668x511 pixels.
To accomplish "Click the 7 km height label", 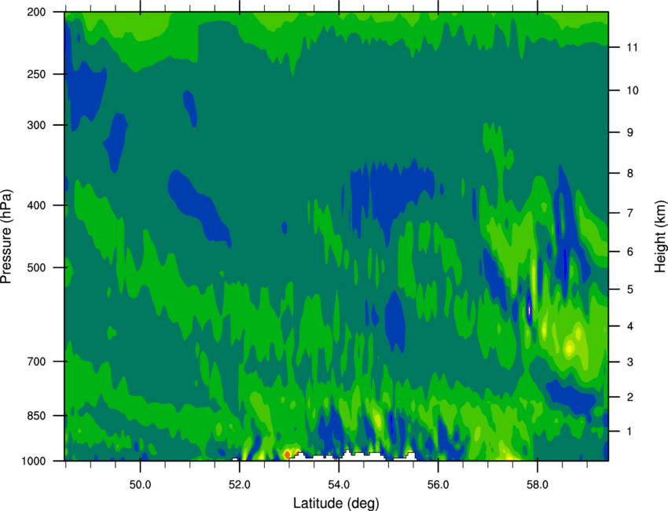I will 630,213.
